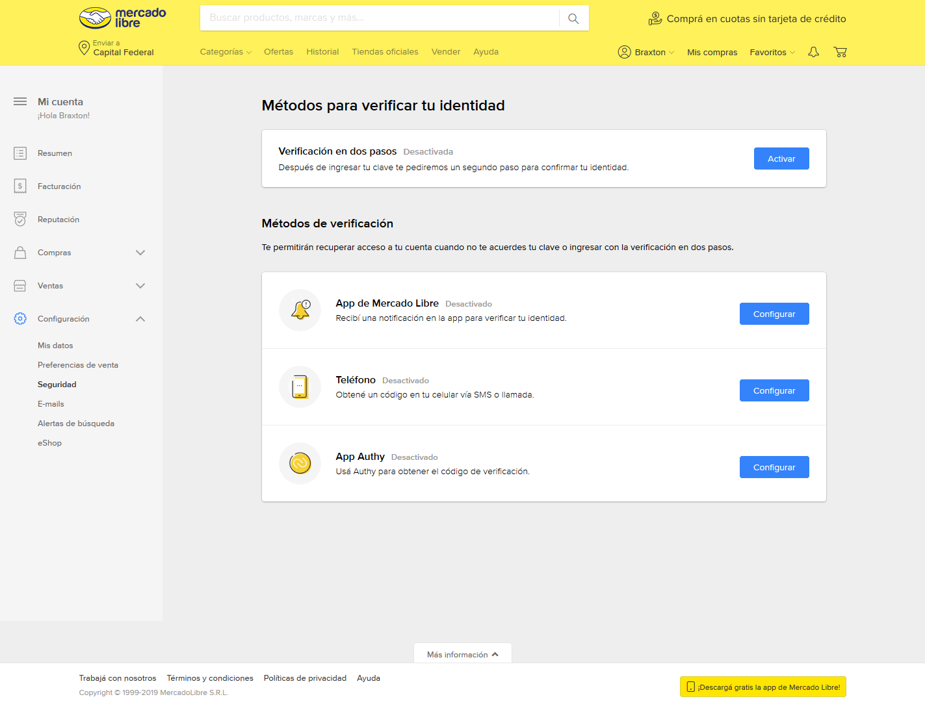Screen dimensions: 925x710
Task: Click the hamburger menu icon by Mi cuenta
Action: 20,101
